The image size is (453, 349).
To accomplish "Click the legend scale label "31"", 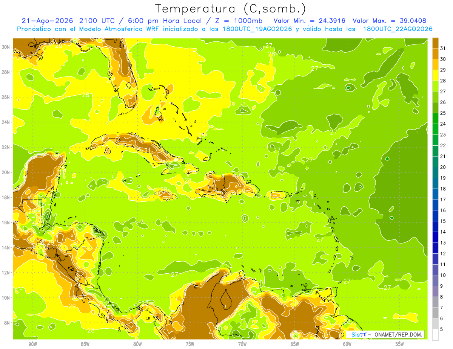I will tap(443, 48).
